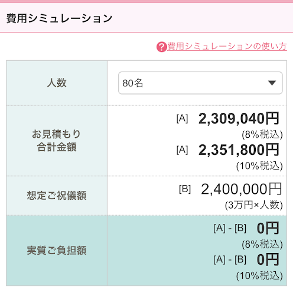Click the 2,309,040円 estimate amount

point(239,119)
